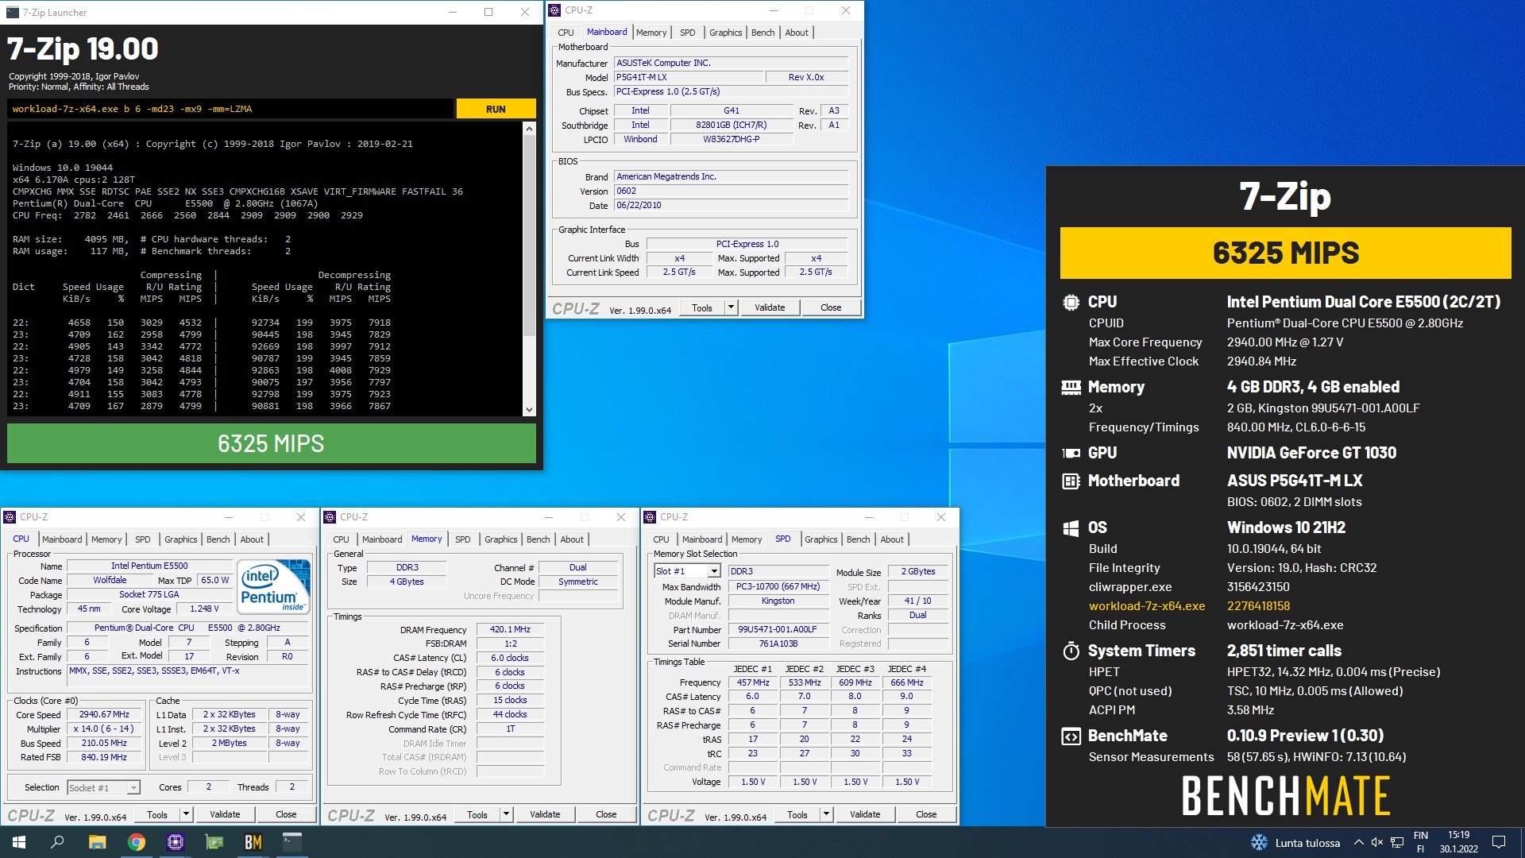Click the BenchMate BM taskbar icon
This screenshot has height=858, width=1525.
tap(253, 842)
